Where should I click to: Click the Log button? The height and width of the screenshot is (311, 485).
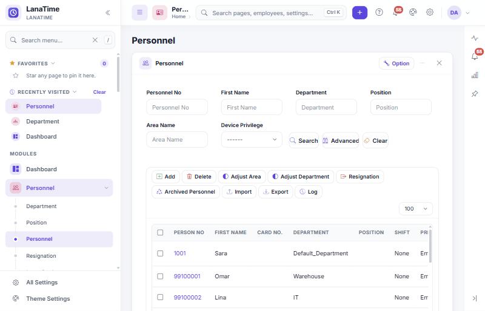(309, 192)
